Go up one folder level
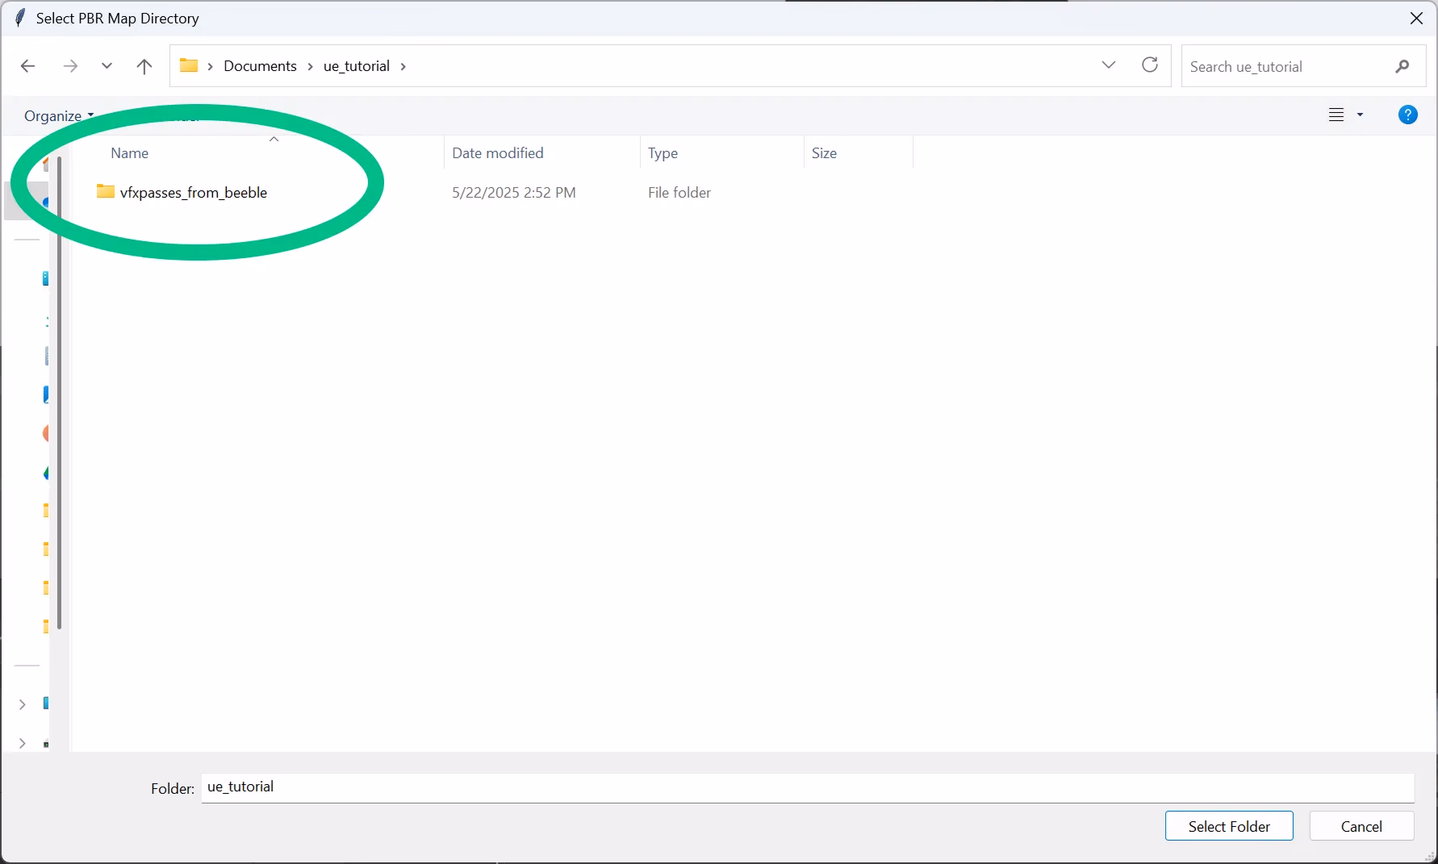Image resolution: width=1438 pixels, height=864 pixels. [x=144, y=66]
